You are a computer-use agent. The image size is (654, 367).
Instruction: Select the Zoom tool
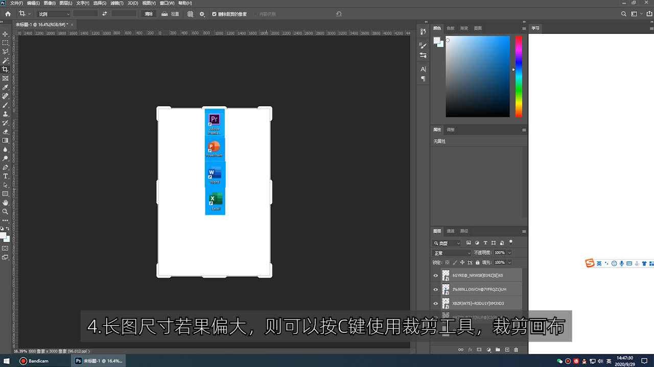6,211
